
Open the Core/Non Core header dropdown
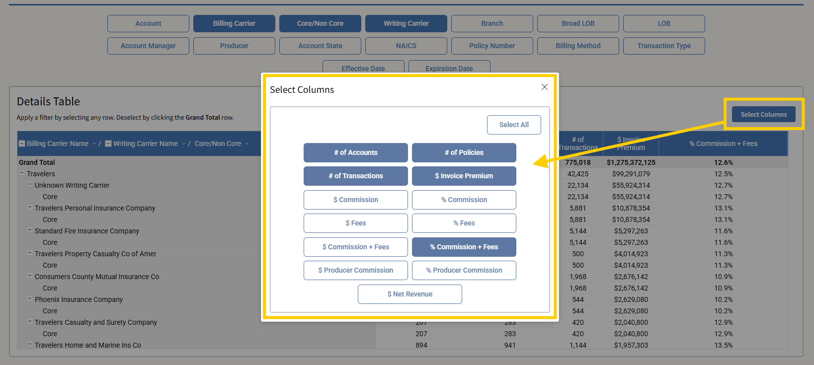tap(247, 144)
